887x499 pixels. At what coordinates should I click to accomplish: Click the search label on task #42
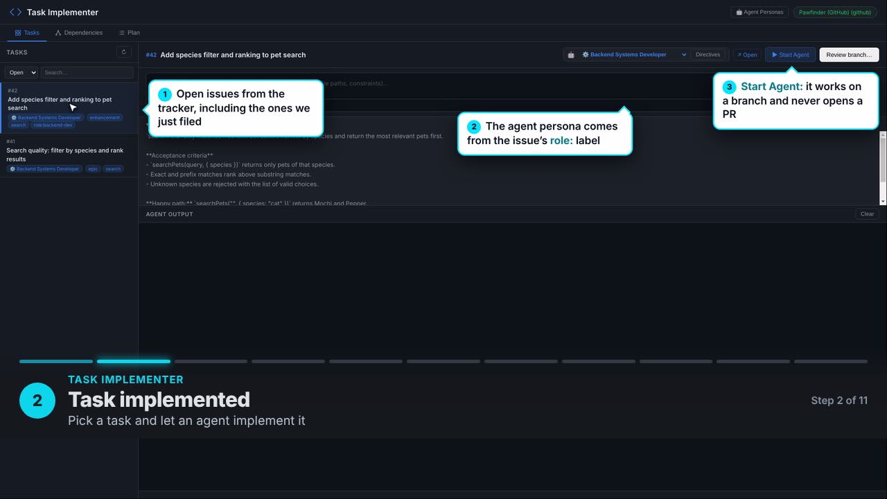coord(18,125)
